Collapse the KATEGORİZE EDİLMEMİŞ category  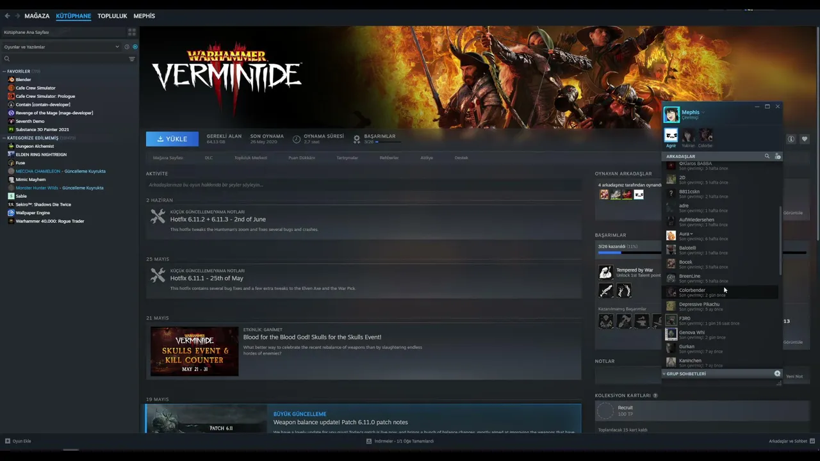click(4, 138)
